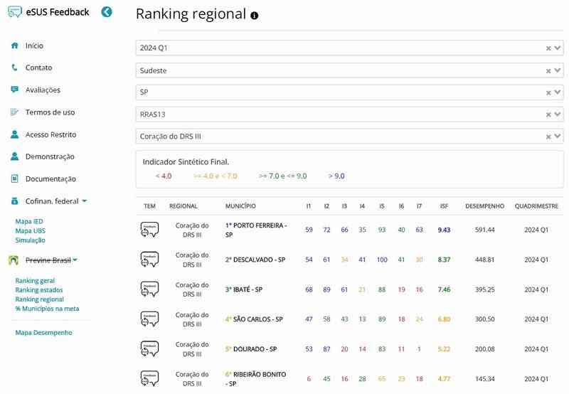
Task: Open the 2024 Q1 period dropdown
Action: click(x=558, y=48)
